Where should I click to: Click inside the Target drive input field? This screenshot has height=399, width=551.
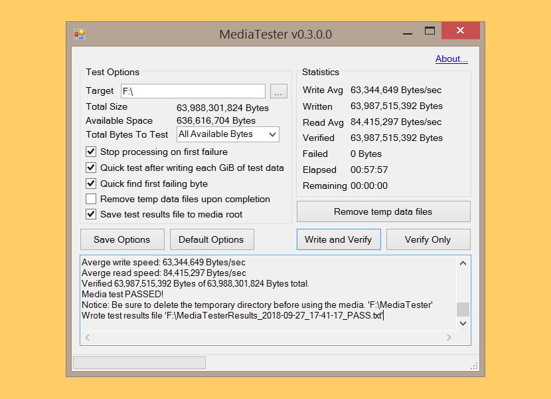pyautogui.click(x=193, y=90)
